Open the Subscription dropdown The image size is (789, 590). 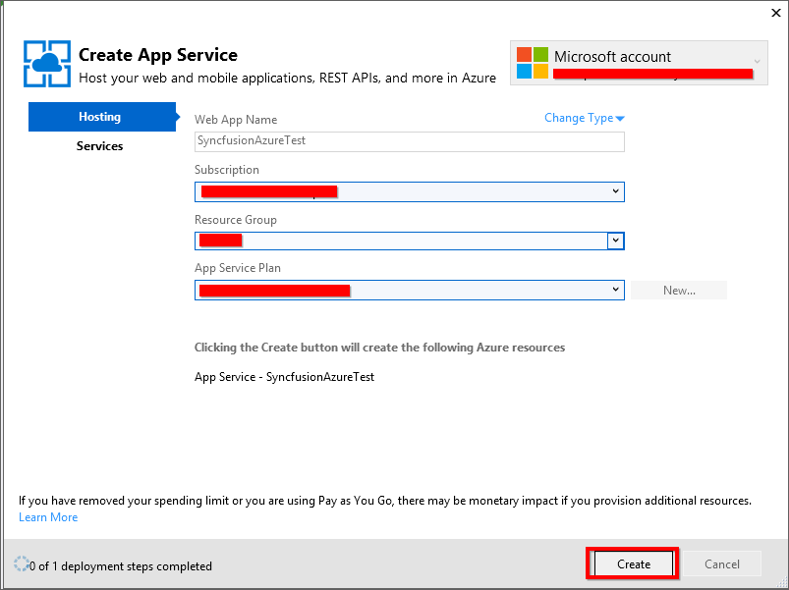point(616,191)
